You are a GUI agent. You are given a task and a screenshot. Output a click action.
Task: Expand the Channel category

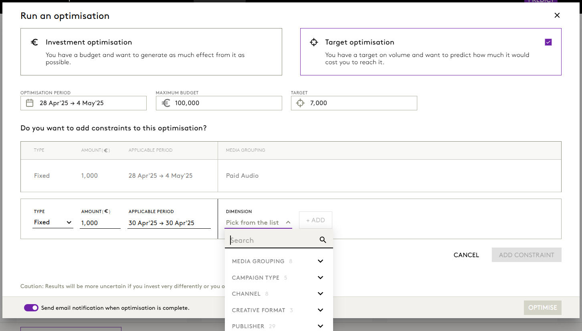pos(279,294)
